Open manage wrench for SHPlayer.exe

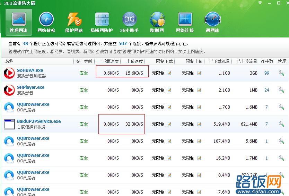pos(281,90)
